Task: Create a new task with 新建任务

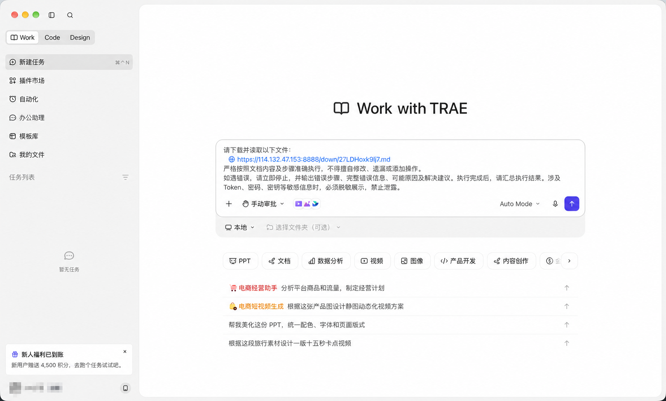Action: tap(69, 62)
